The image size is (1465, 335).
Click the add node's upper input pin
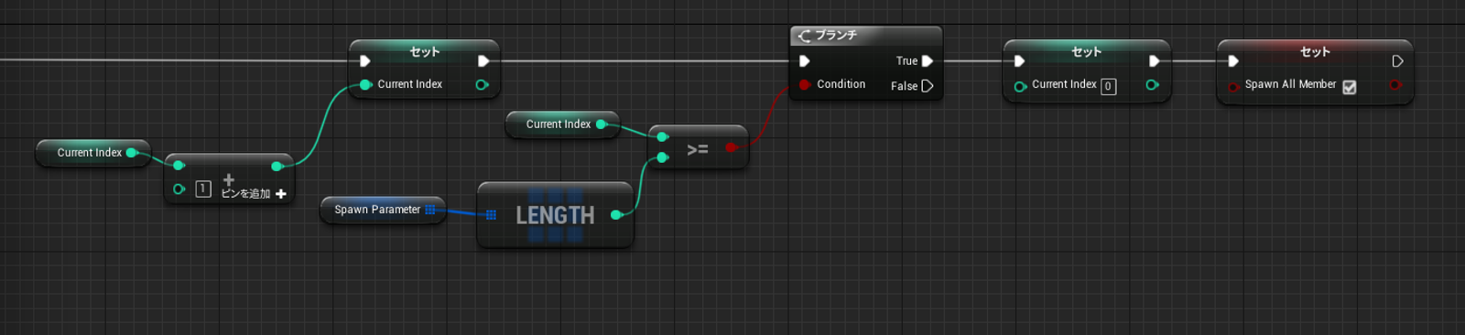[179, 166]
